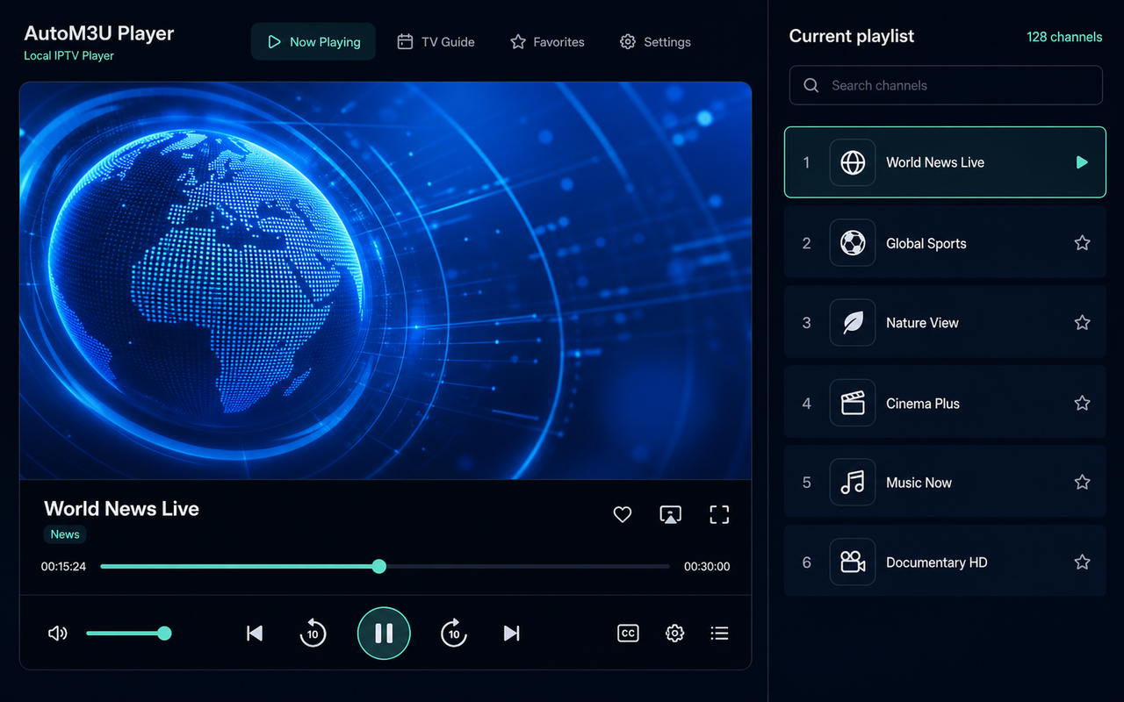Click the AutoM3U Player title
Image resolution: width=1124 pixels, height=702 pixels.
point(98,33)
